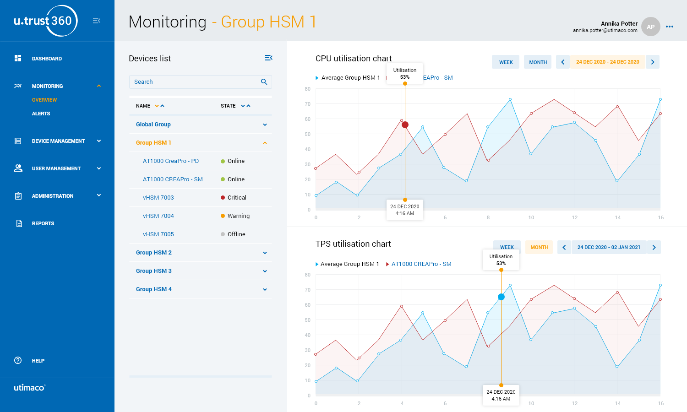Image resolution: width=687 pixels, height=412 pixels.
Task: Click the Administration clipboard icon
Action: pos(18,196)
